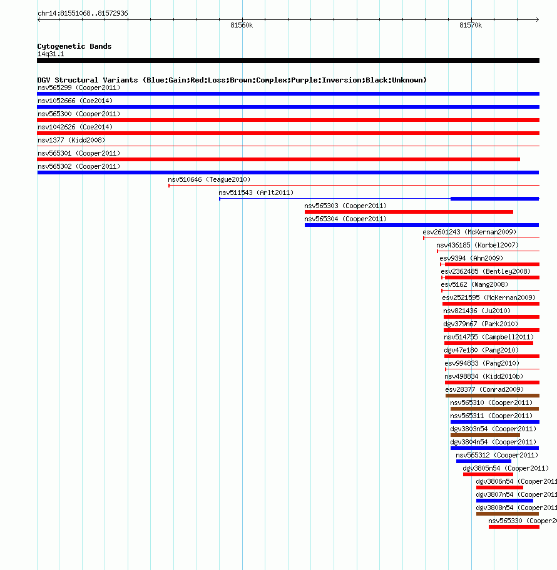The height and width of the screenshot is (570, 557).
Task: Click nsv565302 (Cooper2011) label
Action: pyautogui.click(x=79, y=166)
